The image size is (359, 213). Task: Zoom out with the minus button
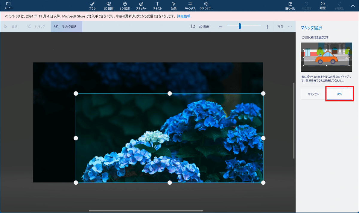point(220,27)
